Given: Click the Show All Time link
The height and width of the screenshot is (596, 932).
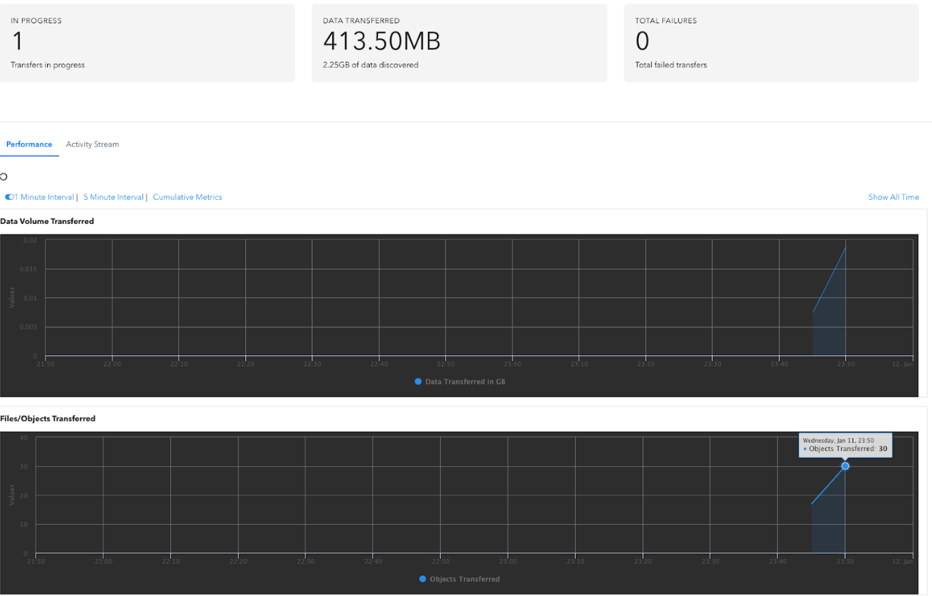Looking at the screenshot, I should tap(893, 196).
